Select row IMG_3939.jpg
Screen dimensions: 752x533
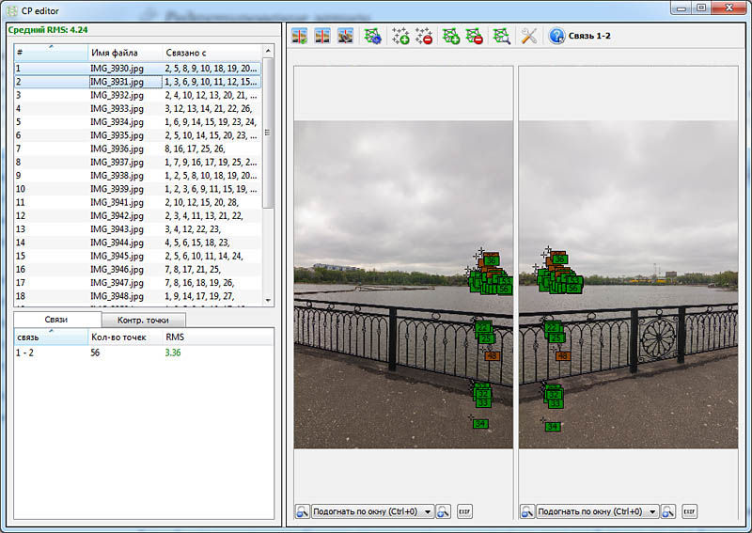click(x=138, y=189)
